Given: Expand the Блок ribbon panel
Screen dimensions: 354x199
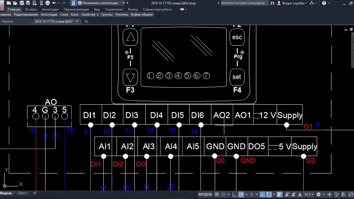Looking at the screenshot, I should coord(75,14).
